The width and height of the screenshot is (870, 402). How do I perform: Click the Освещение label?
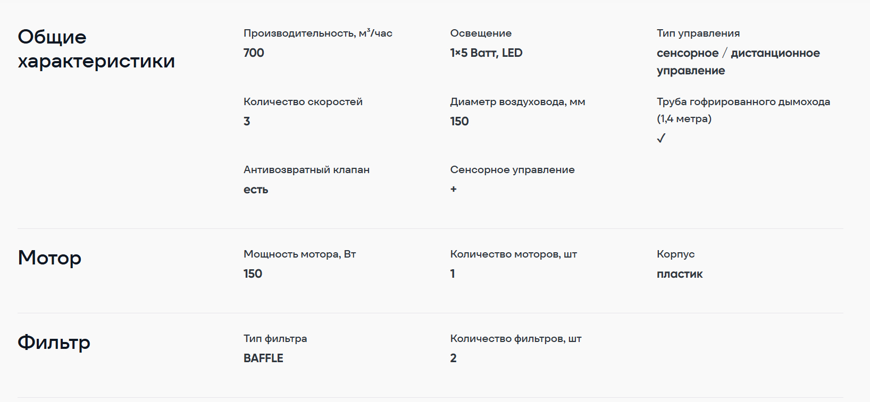point(481,33)
